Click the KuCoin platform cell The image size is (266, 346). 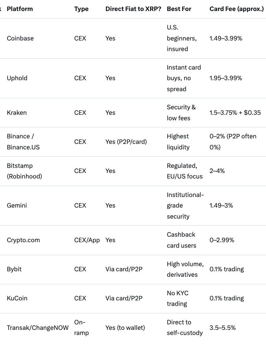(17, 298)
